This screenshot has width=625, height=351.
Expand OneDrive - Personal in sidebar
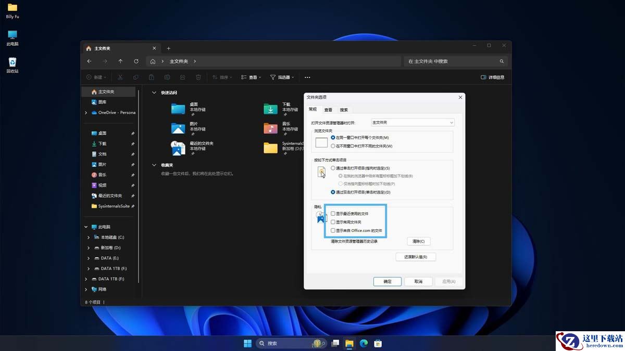86,112
